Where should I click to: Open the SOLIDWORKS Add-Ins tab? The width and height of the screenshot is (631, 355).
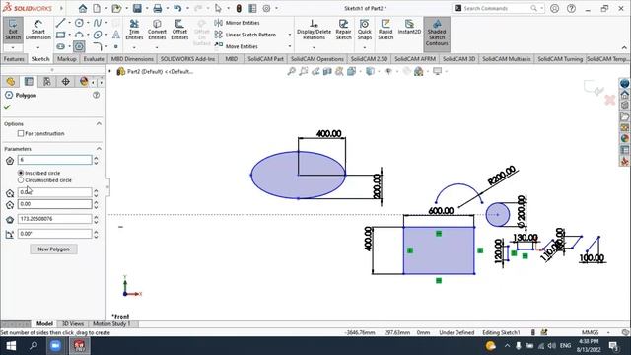click(x=187, y=59)
